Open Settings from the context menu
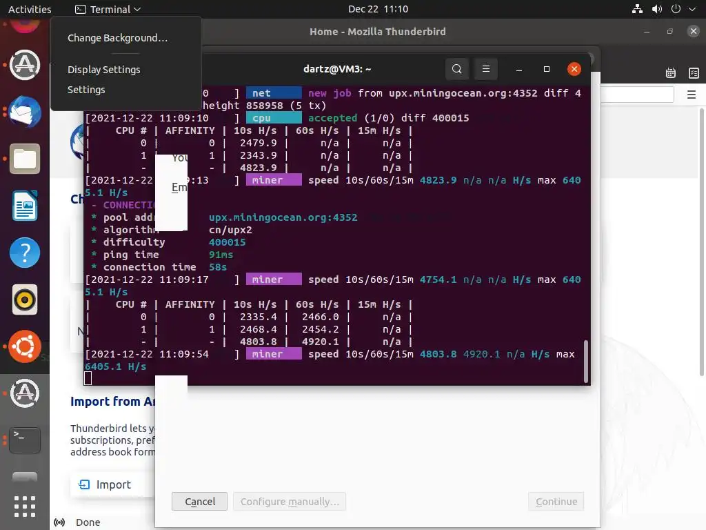706x530 pixels. point(86,90)
